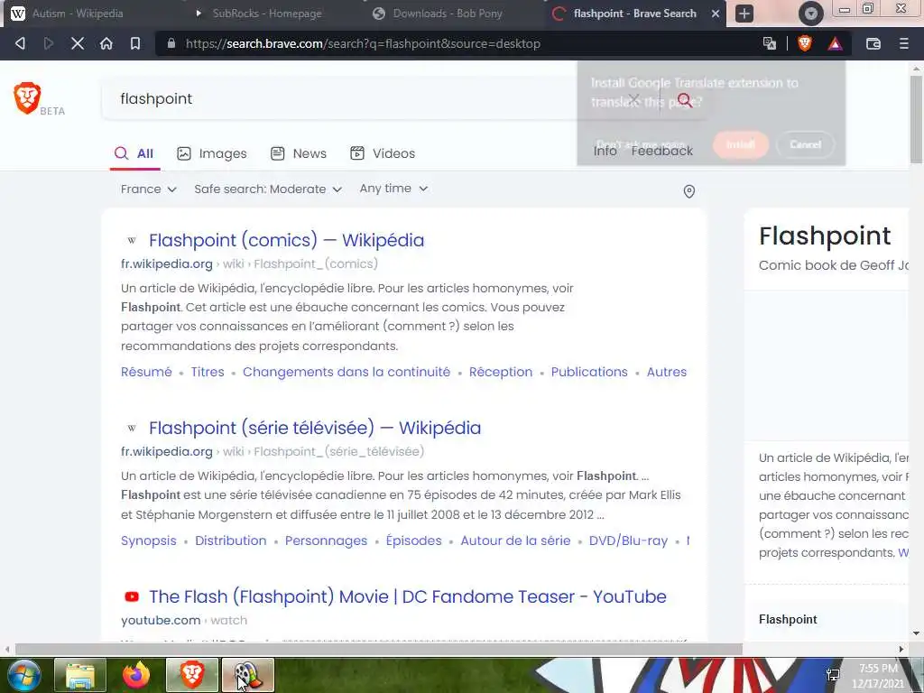Stop loading the page with X button
Viewport: 924px width, 693px height.
[78, 43]
